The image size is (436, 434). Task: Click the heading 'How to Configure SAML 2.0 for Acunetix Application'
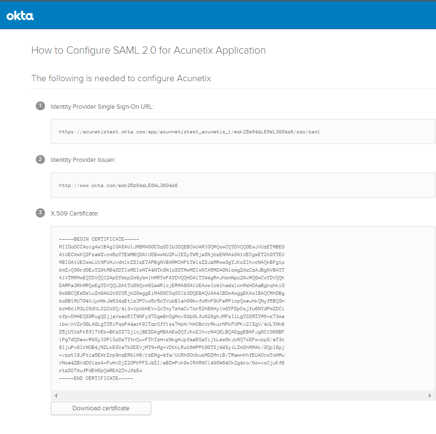(x=148, y=50)
